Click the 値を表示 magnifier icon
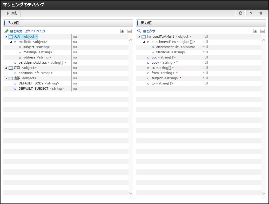Viewport: 269px width, 204px height. 139,31
